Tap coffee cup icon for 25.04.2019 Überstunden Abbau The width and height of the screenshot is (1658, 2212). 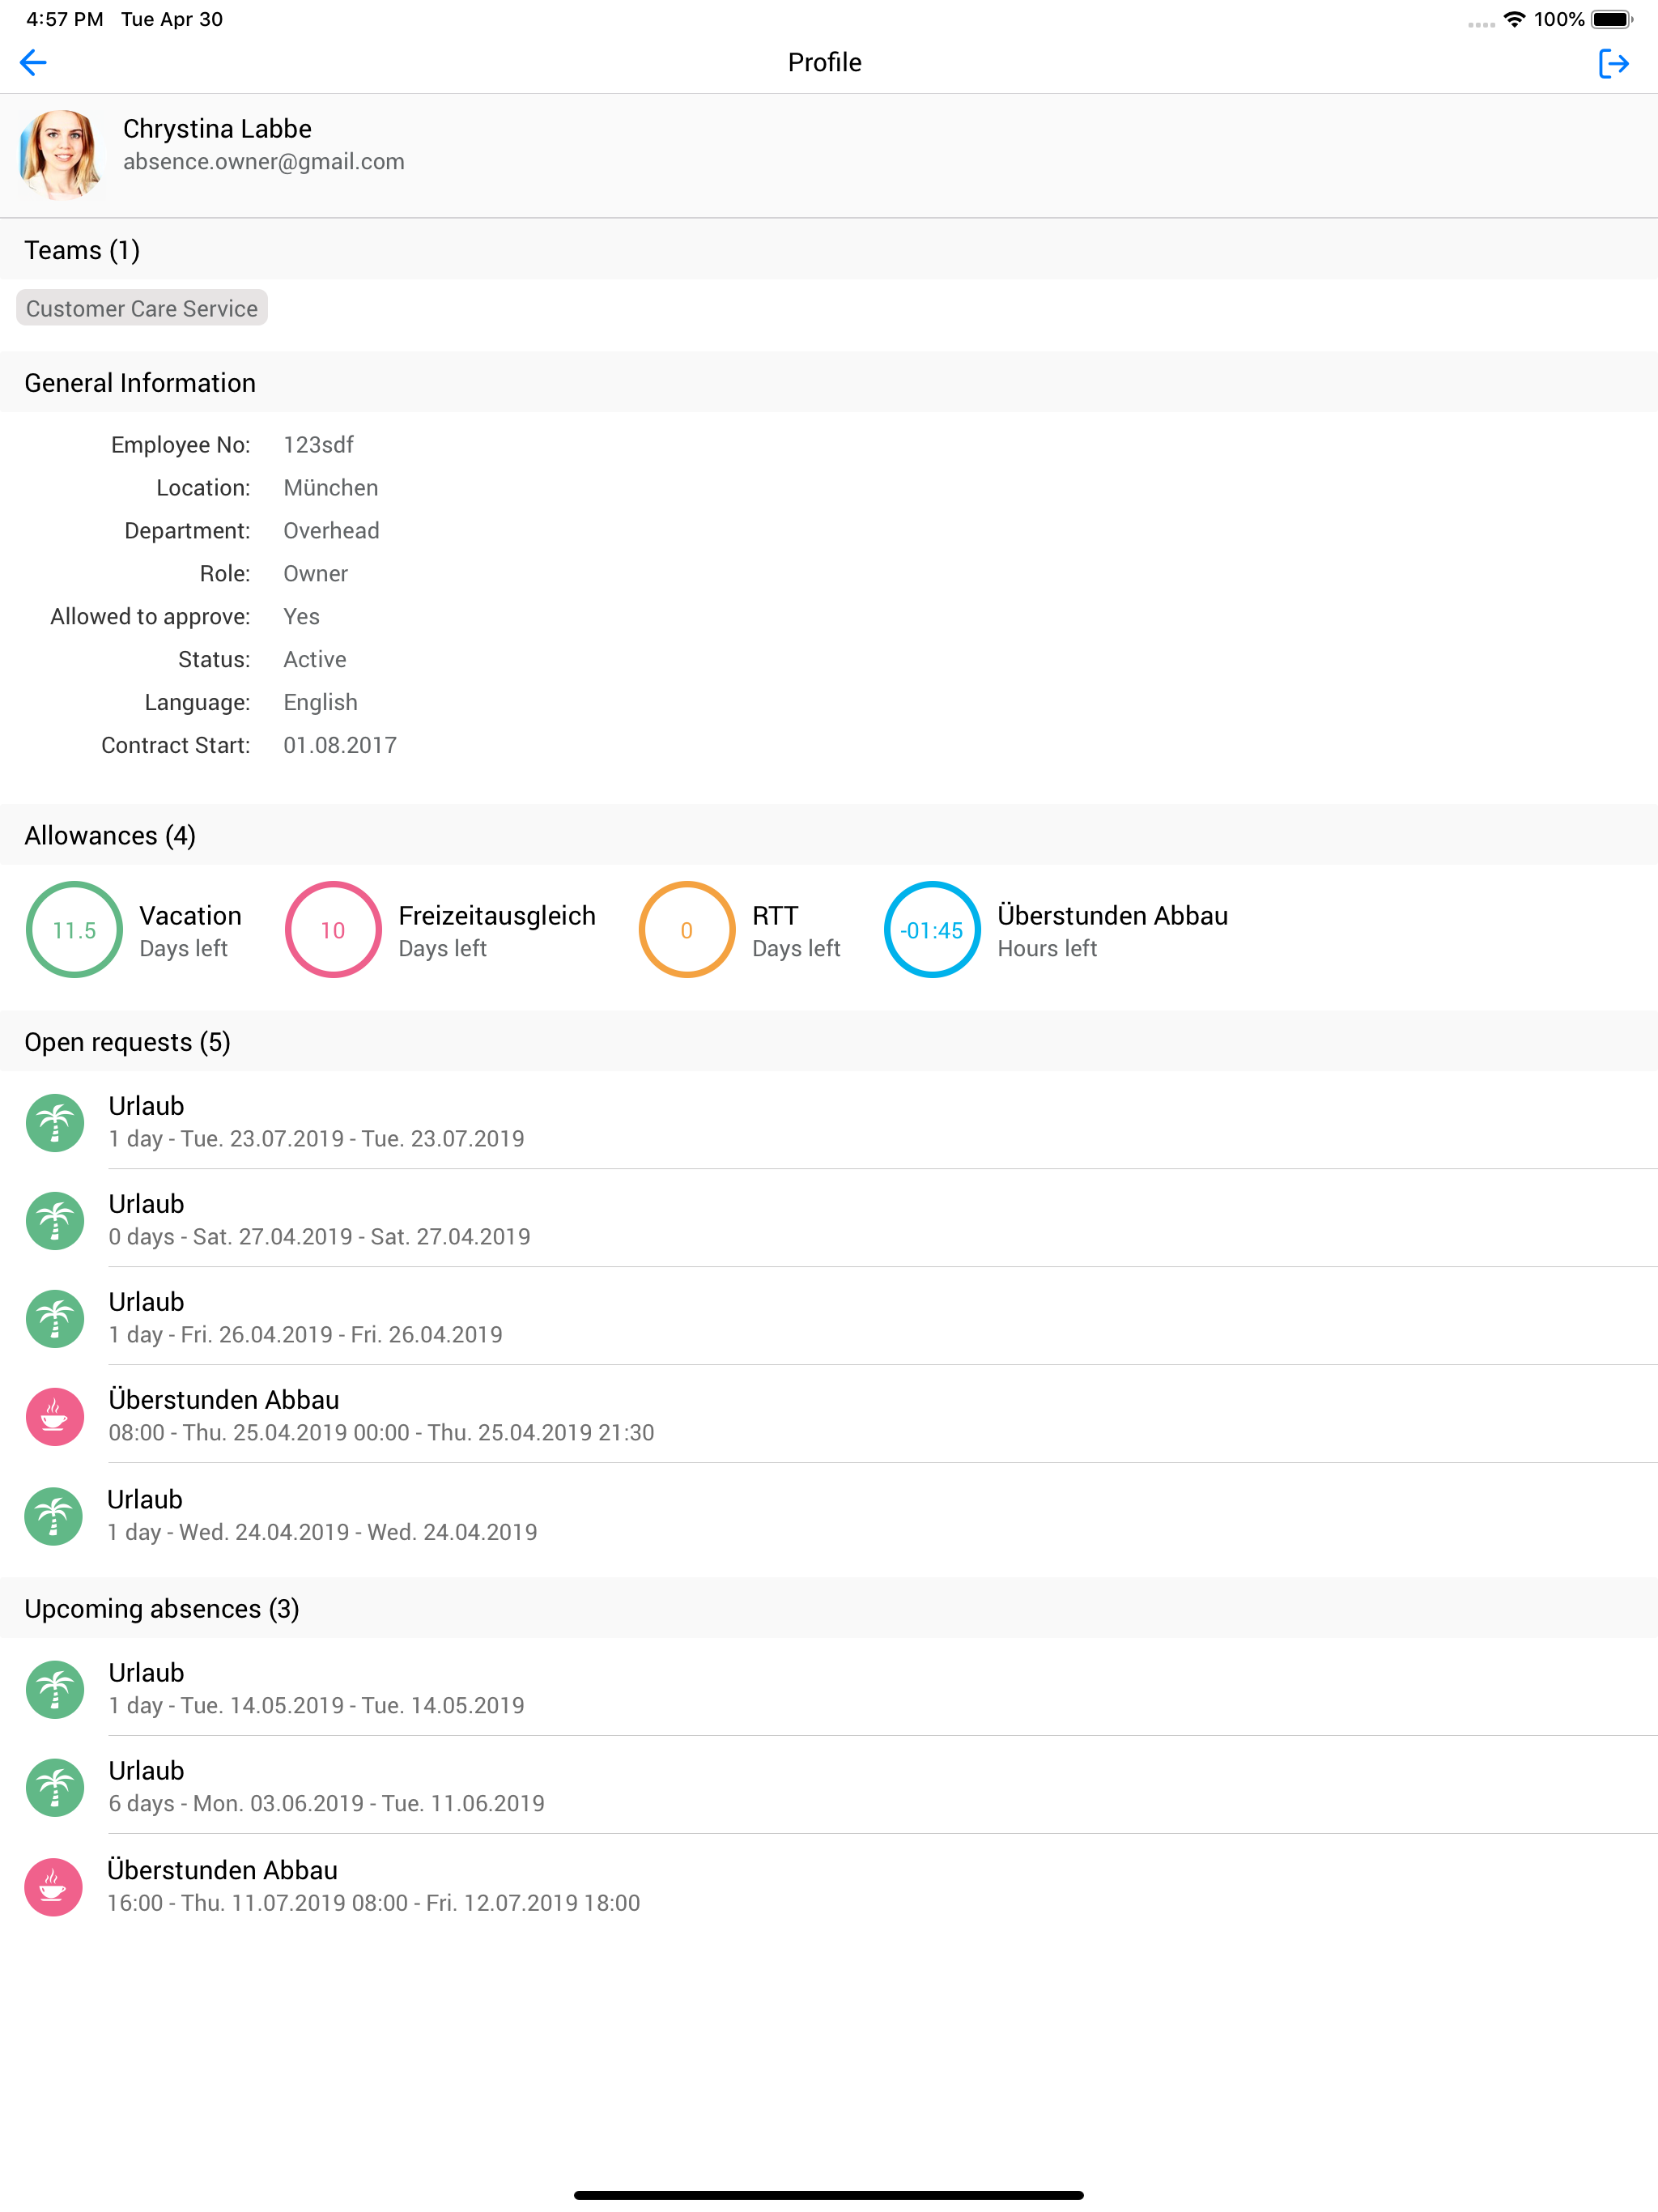55,1417
